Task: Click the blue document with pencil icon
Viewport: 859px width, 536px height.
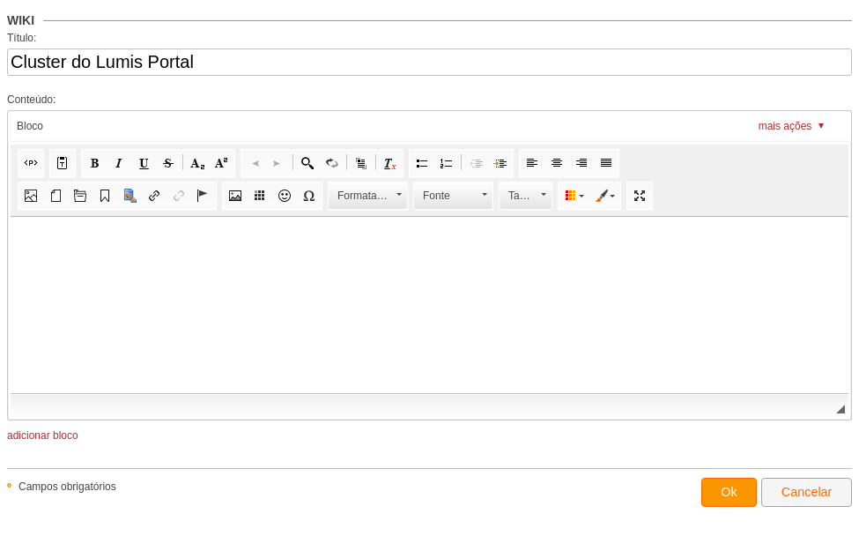Action: [x=130, y=196]
